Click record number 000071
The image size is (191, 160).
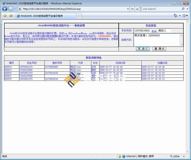[x=8, y=76]
